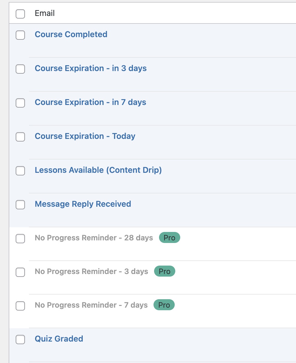296x363 pixels.
Task: Open the Quiz Graded email settings
Action: [59, 338]
